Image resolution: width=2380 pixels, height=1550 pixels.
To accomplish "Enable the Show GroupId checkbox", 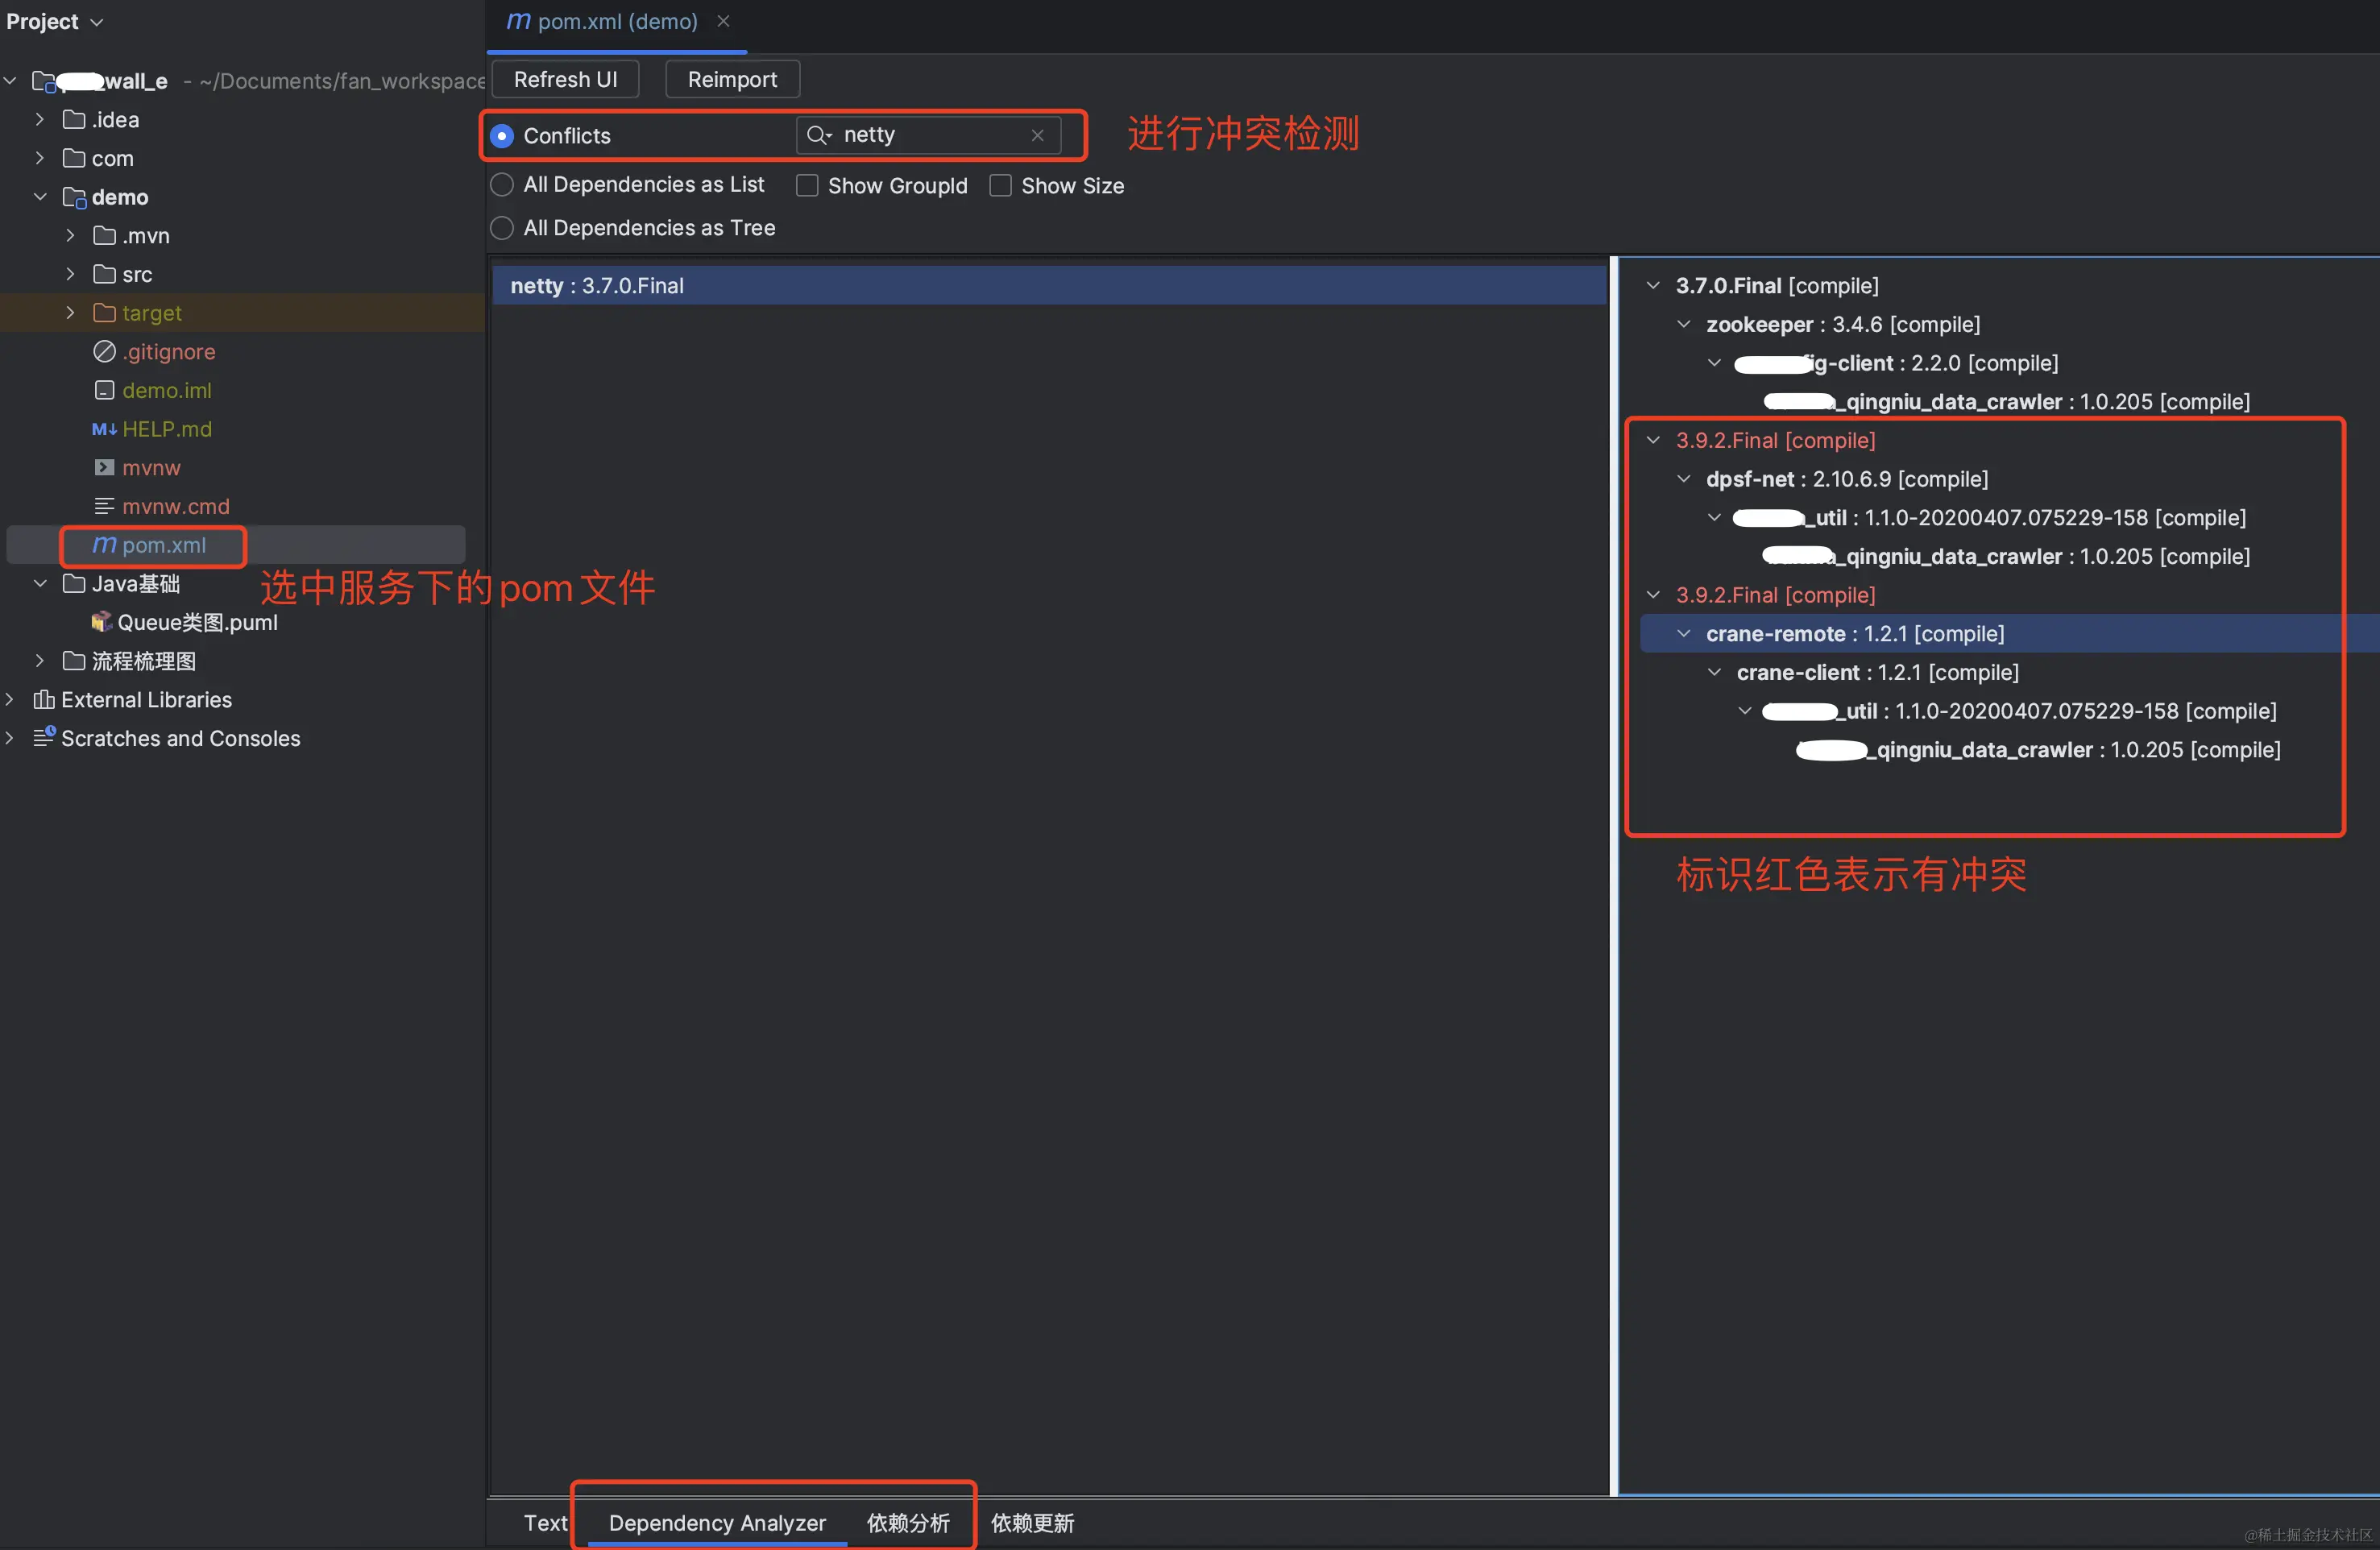I will (807, 186).
